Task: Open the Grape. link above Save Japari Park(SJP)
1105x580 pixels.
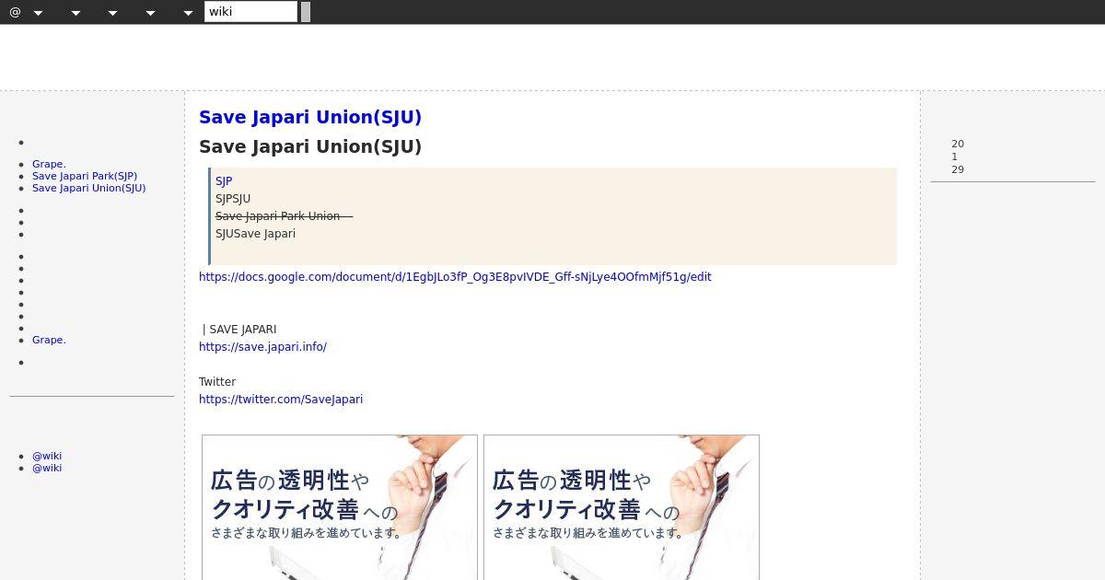Action: [x=49, y=164]
